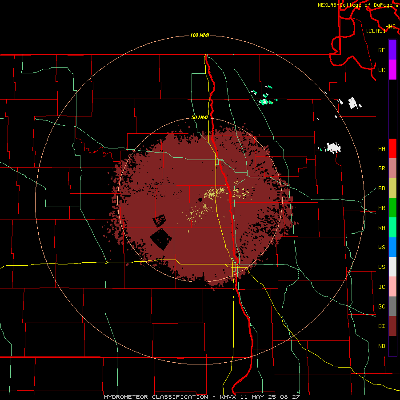Click the "ND" legend label

pos(381,346)
